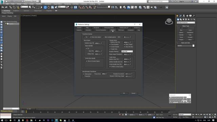Switch to the Files preferences tab
Image resolution: width=217 pixels, height=122 pixels.
(87, 28)
